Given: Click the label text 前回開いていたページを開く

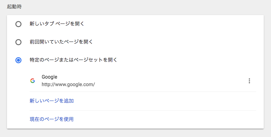Looking at the screenshot, I should (x=61, y=42).
